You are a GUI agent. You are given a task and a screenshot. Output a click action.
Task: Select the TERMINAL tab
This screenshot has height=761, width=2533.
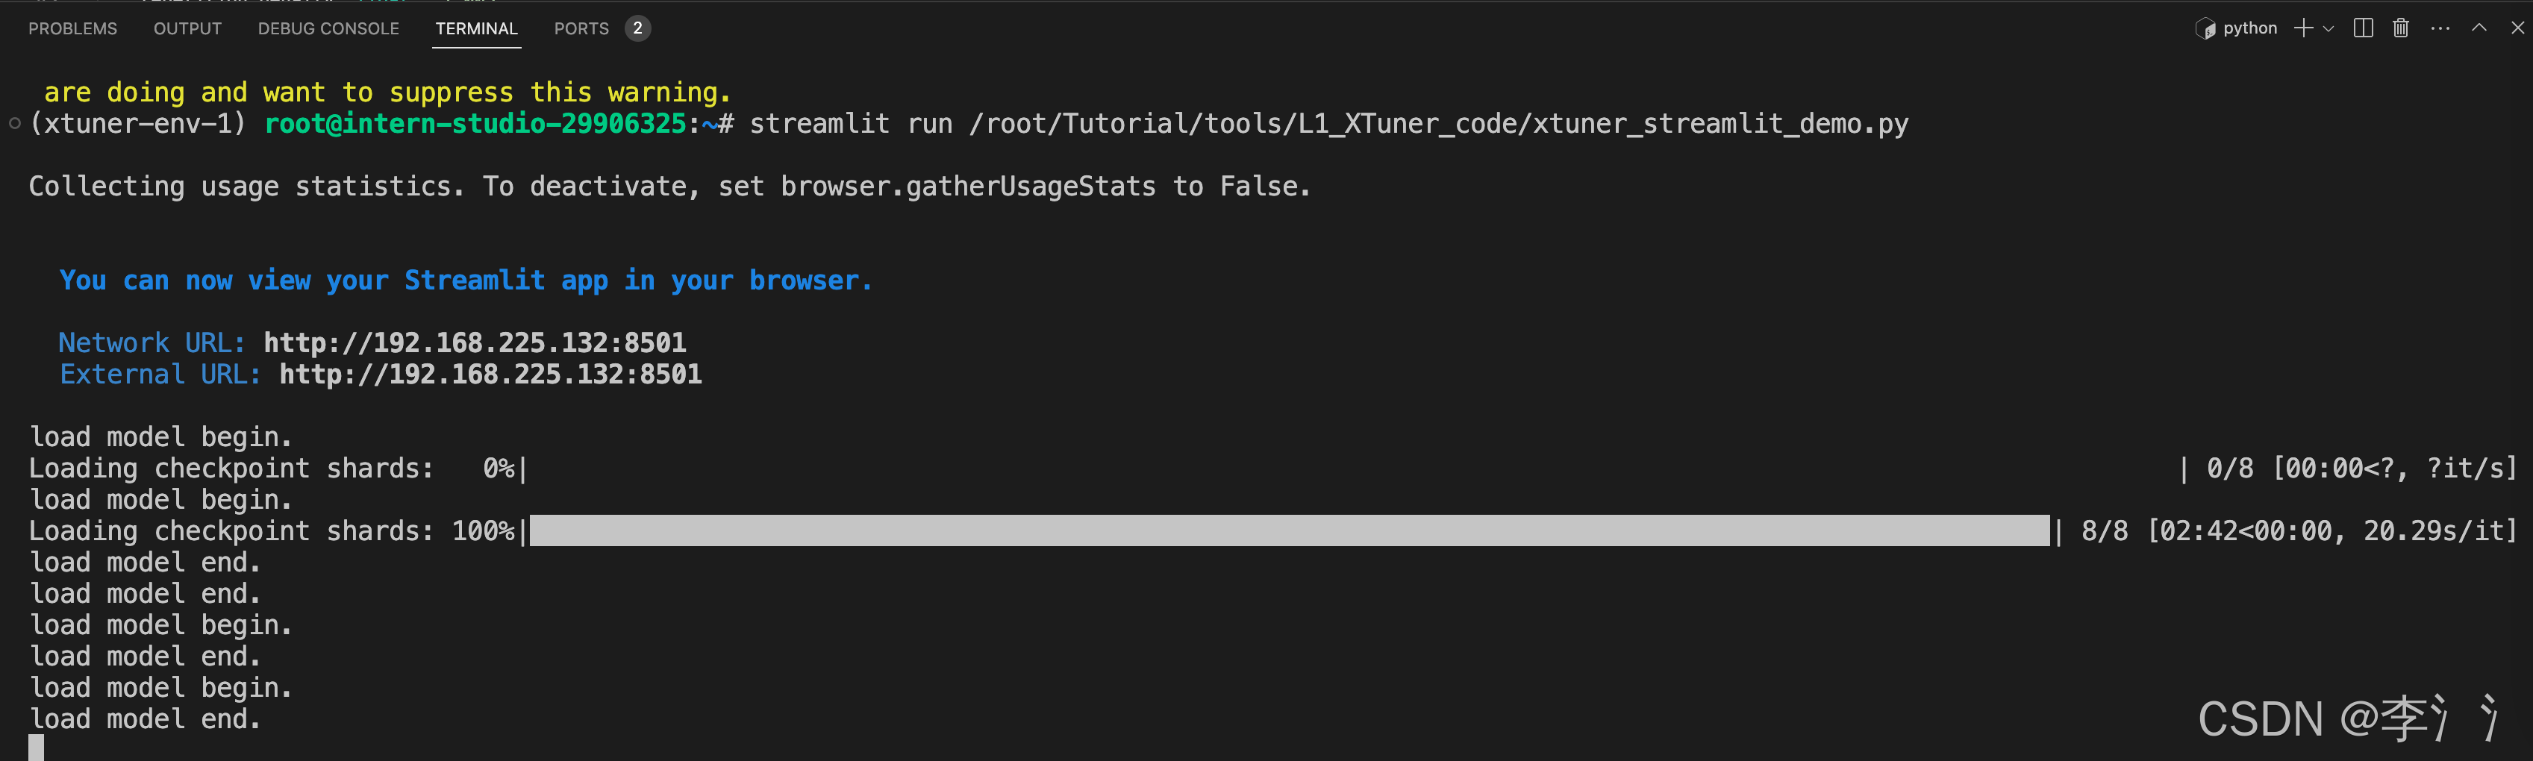476,28
